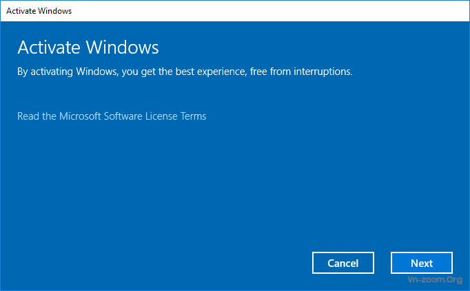This screenshot has height=291, width=470.
Task: Click the word Activate in the large heading
Action: coord(49,47)
